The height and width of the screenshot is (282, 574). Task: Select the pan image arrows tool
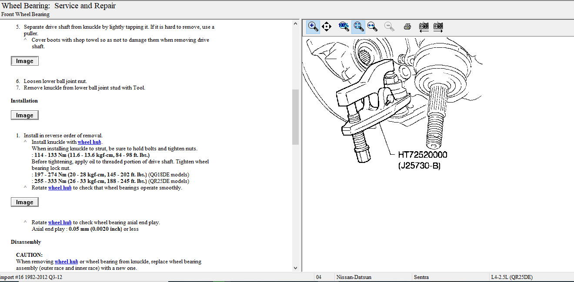[327, 27]
